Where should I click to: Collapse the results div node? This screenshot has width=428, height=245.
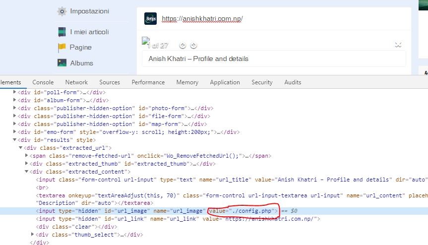pyautogui.click(x=14, y=140)
